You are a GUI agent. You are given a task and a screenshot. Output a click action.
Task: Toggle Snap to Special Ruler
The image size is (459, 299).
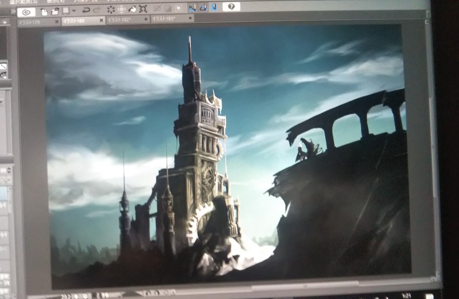203,7
